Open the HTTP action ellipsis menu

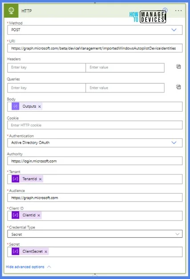coord(178,11)
